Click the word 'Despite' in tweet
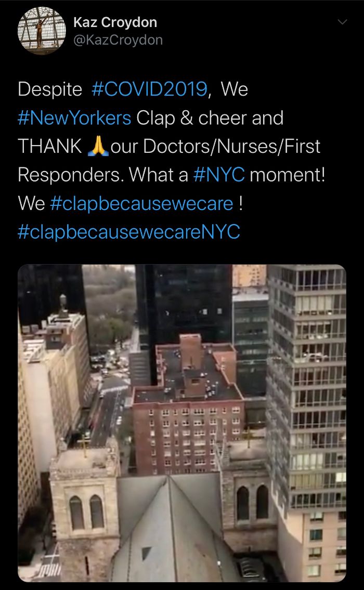This screenshot has height=590, width=364. point(50,89)
